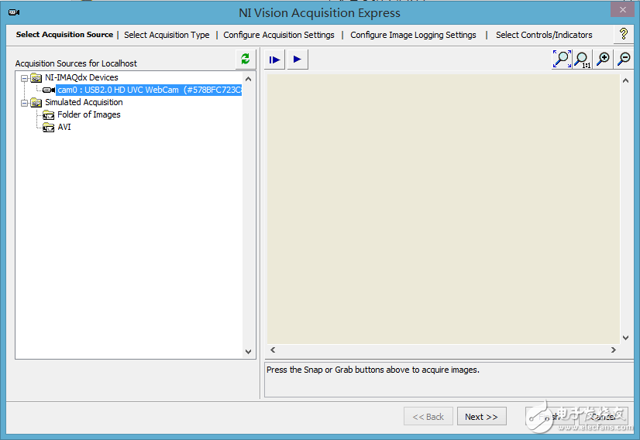Select the AVI simulated source

point(64,127)
